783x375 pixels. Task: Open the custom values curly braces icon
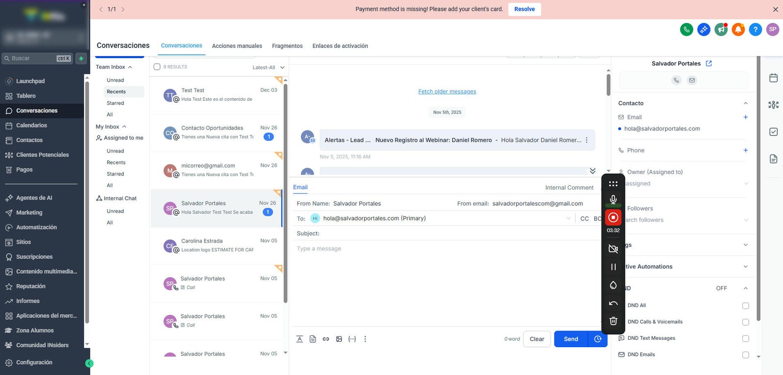[x=352, y=339]
